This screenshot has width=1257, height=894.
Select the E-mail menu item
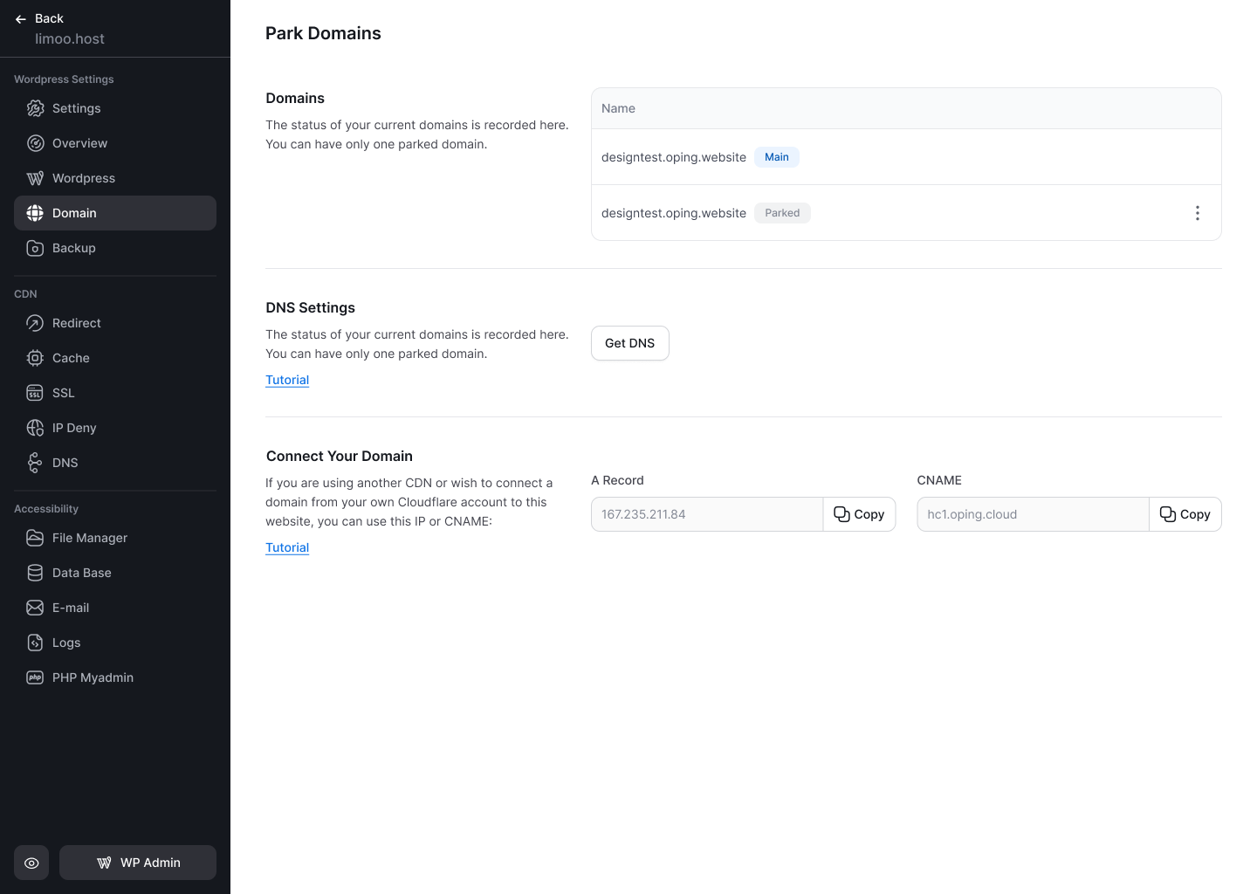(115, 608)
